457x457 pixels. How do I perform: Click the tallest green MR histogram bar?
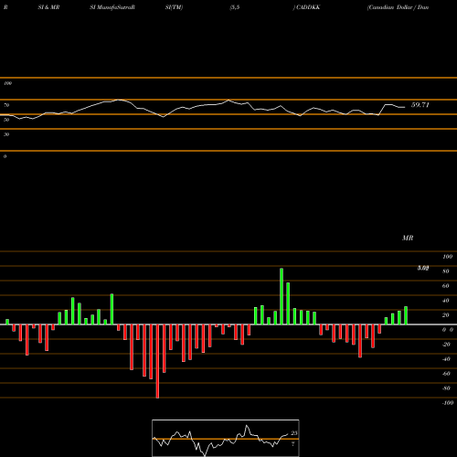point(282,296)
